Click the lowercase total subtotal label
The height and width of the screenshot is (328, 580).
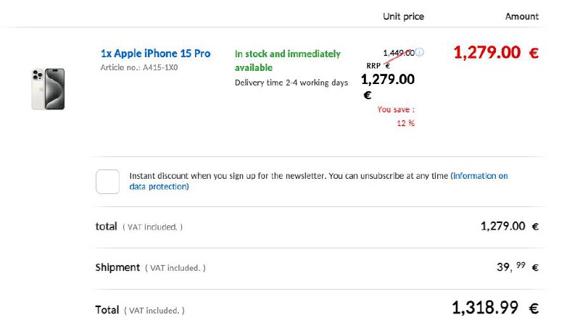point(106,226)
